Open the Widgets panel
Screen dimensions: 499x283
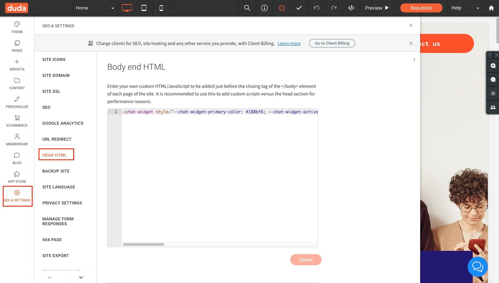[x=17, y=65]
